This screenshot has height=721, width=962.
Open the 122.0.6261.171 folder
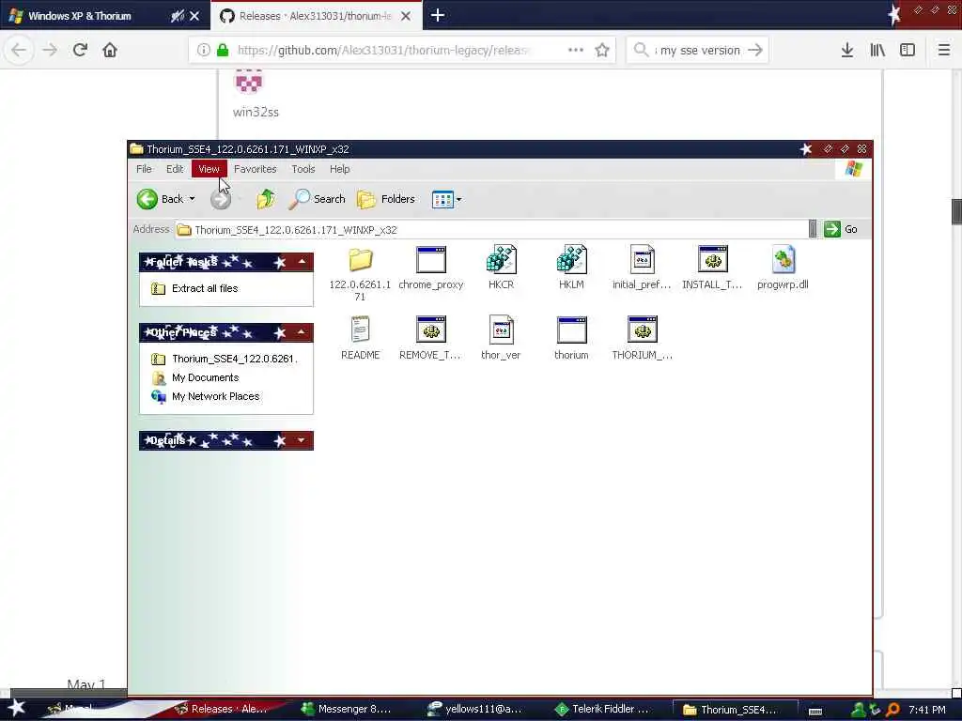360,260
